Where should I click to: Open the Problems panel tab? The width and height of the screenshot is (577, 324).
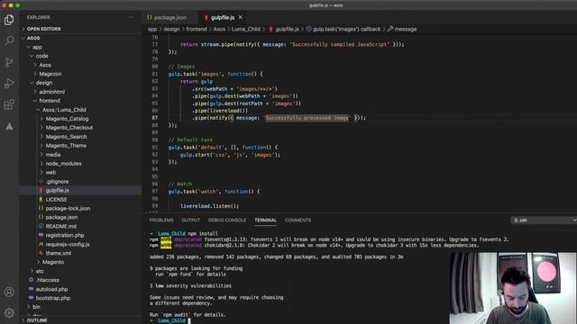161,220
